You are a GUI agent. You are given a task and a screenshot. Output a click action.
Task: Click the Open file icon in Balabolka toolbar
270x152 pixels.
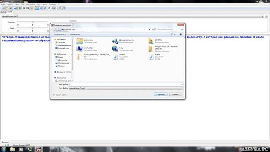[x=7, y=8]
